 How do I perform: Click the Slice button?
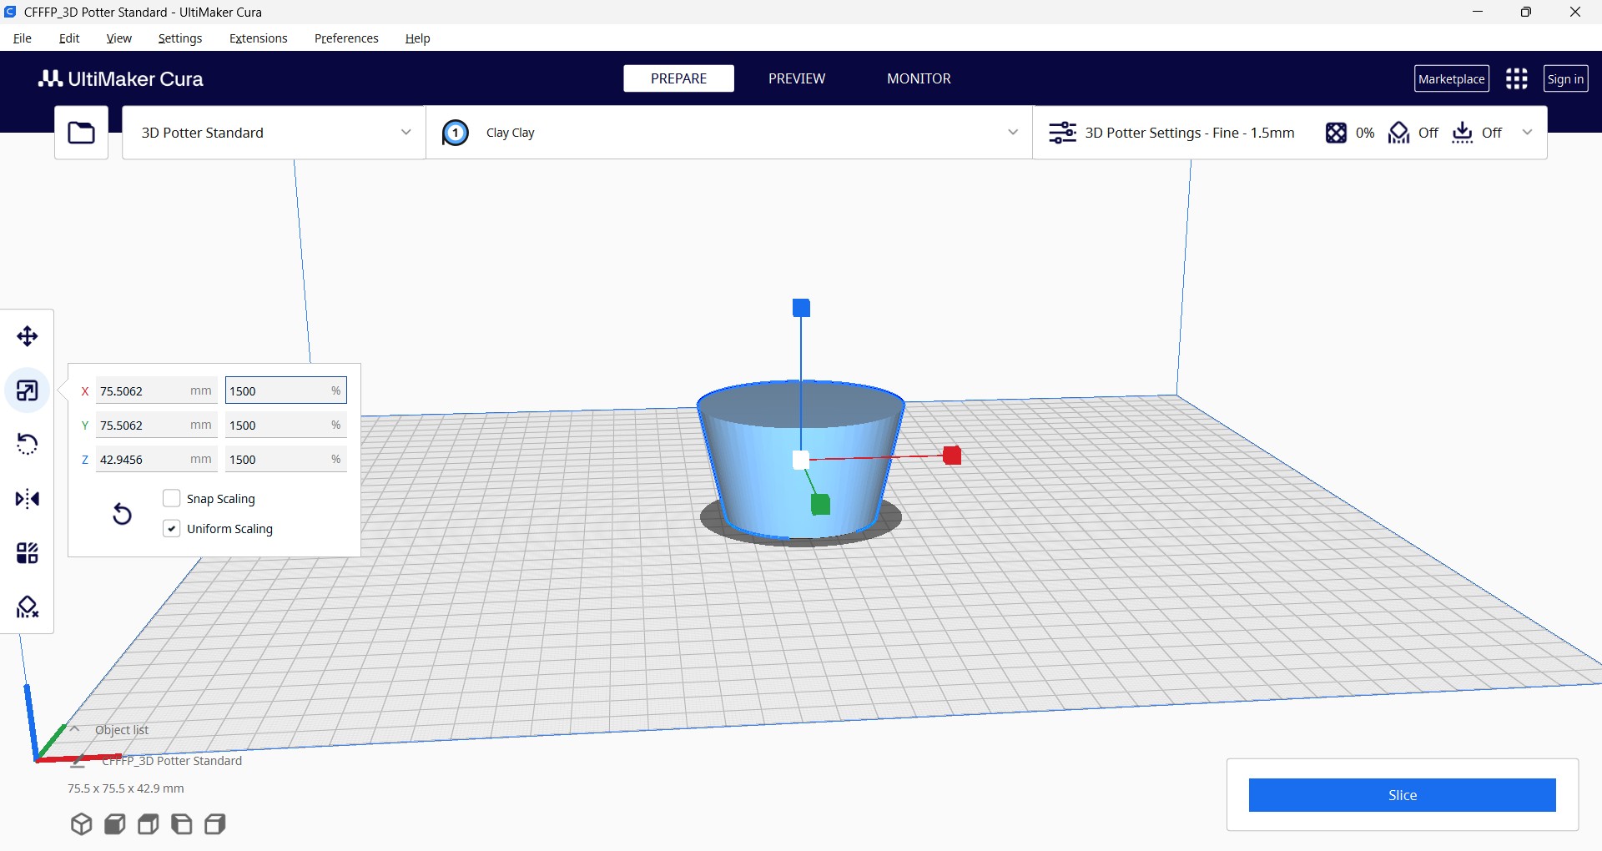(1402, 795)
